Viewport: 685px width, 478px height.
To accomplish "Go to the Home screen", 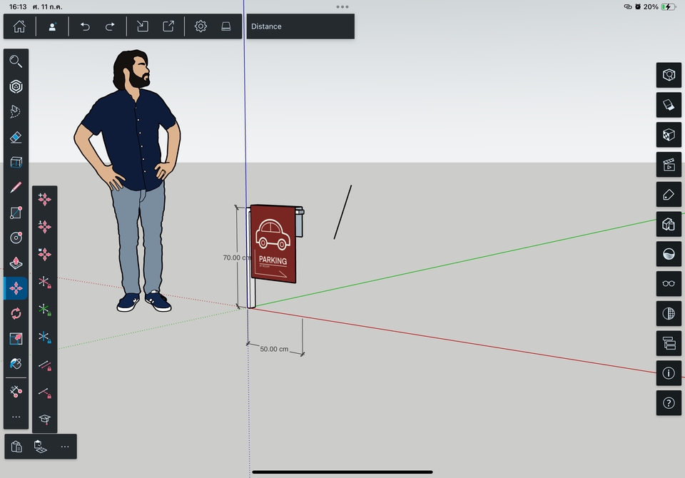I will tap(19, 26).
